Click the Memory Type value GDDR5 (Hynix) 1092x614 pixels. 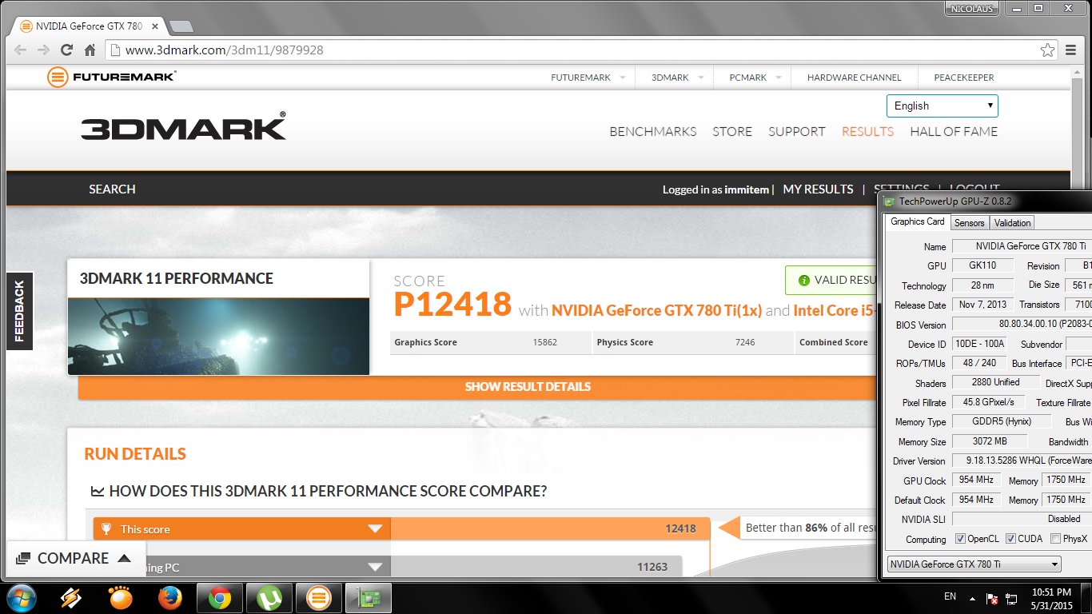click(1001, 421)
